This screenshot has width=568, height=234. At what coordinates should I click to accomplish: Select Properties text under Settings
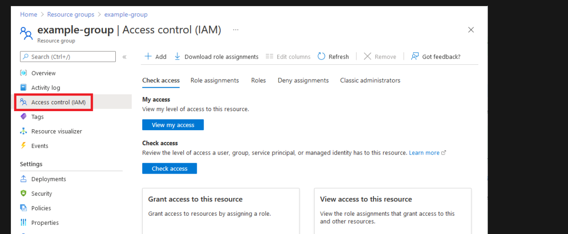coord(45,222)
